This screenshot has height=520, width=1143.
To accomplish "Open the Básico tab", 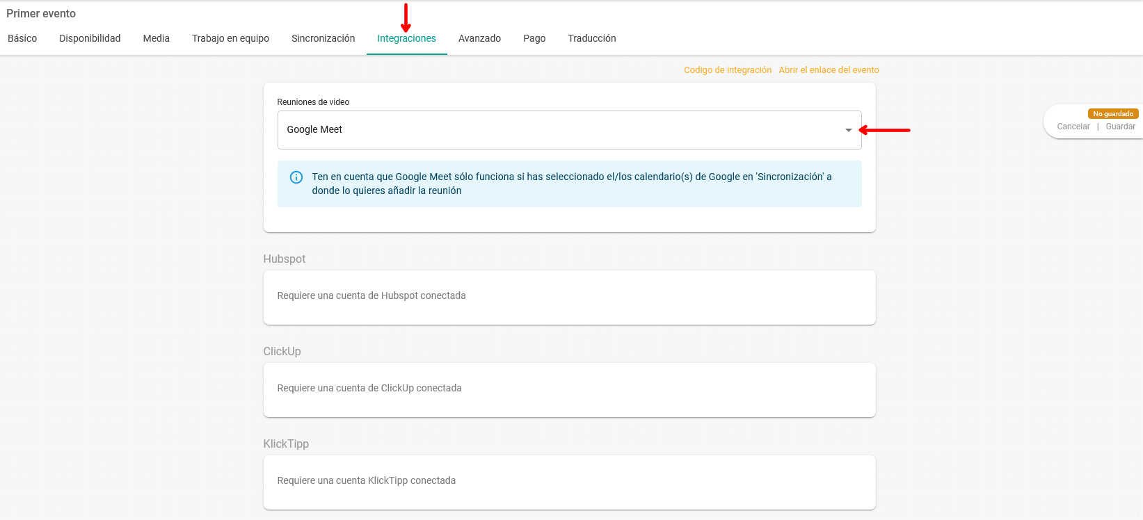I will tap(22, 38).
